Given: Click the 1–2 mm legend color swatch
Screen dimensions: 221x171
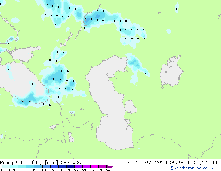Looking at the screenshot, I should (x=22, y=166).
